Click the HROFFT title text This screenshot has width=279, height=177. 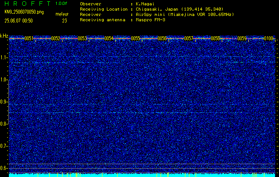pos(28,4)
